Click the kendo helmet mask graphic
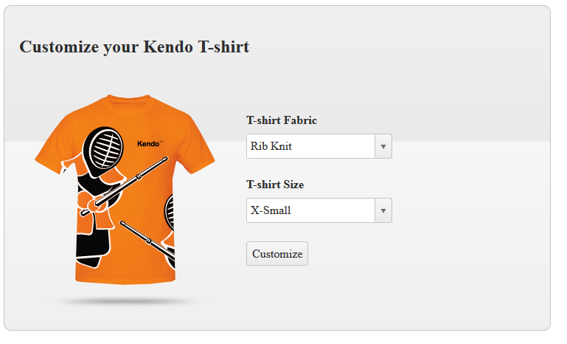This screenshot has width=567, height=344. tap(103, 149)
